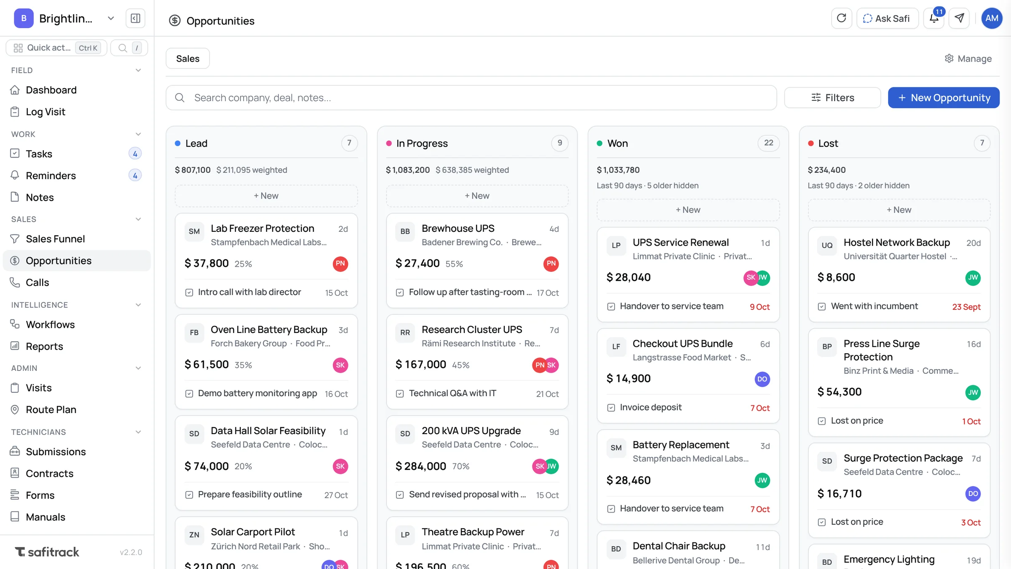Click the Lead column count badge 7
1011x569 pixels.
click(349, 143)
